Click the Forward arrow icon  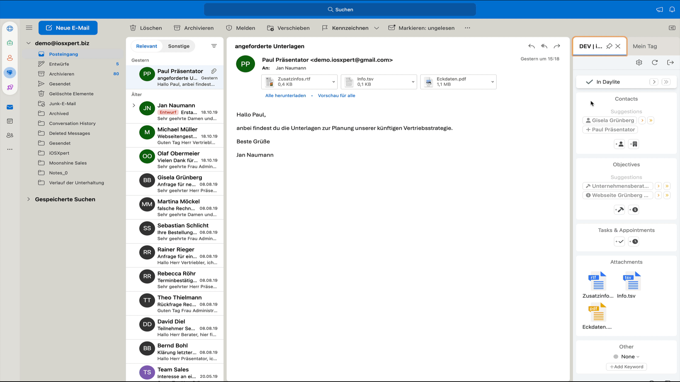(x=557, y=46)
